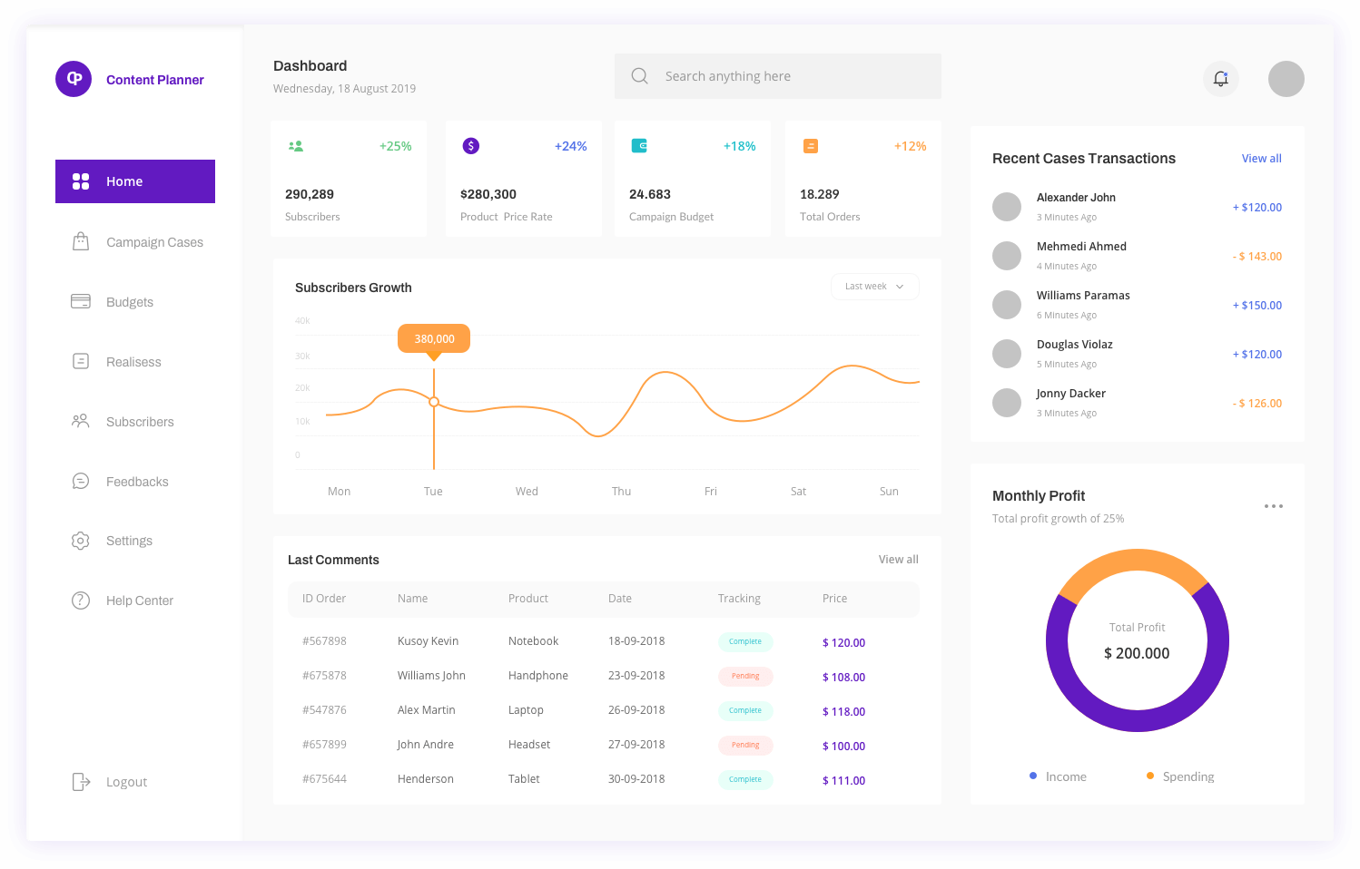
Task: View all Last Comments
Action: click(899, 560)
